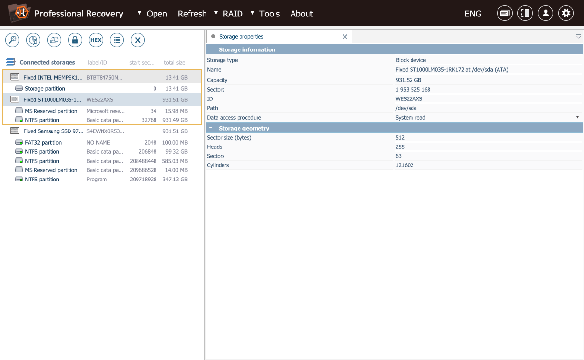Click the pie chart partition search icon
584x360 pixels.
[33, 40]
